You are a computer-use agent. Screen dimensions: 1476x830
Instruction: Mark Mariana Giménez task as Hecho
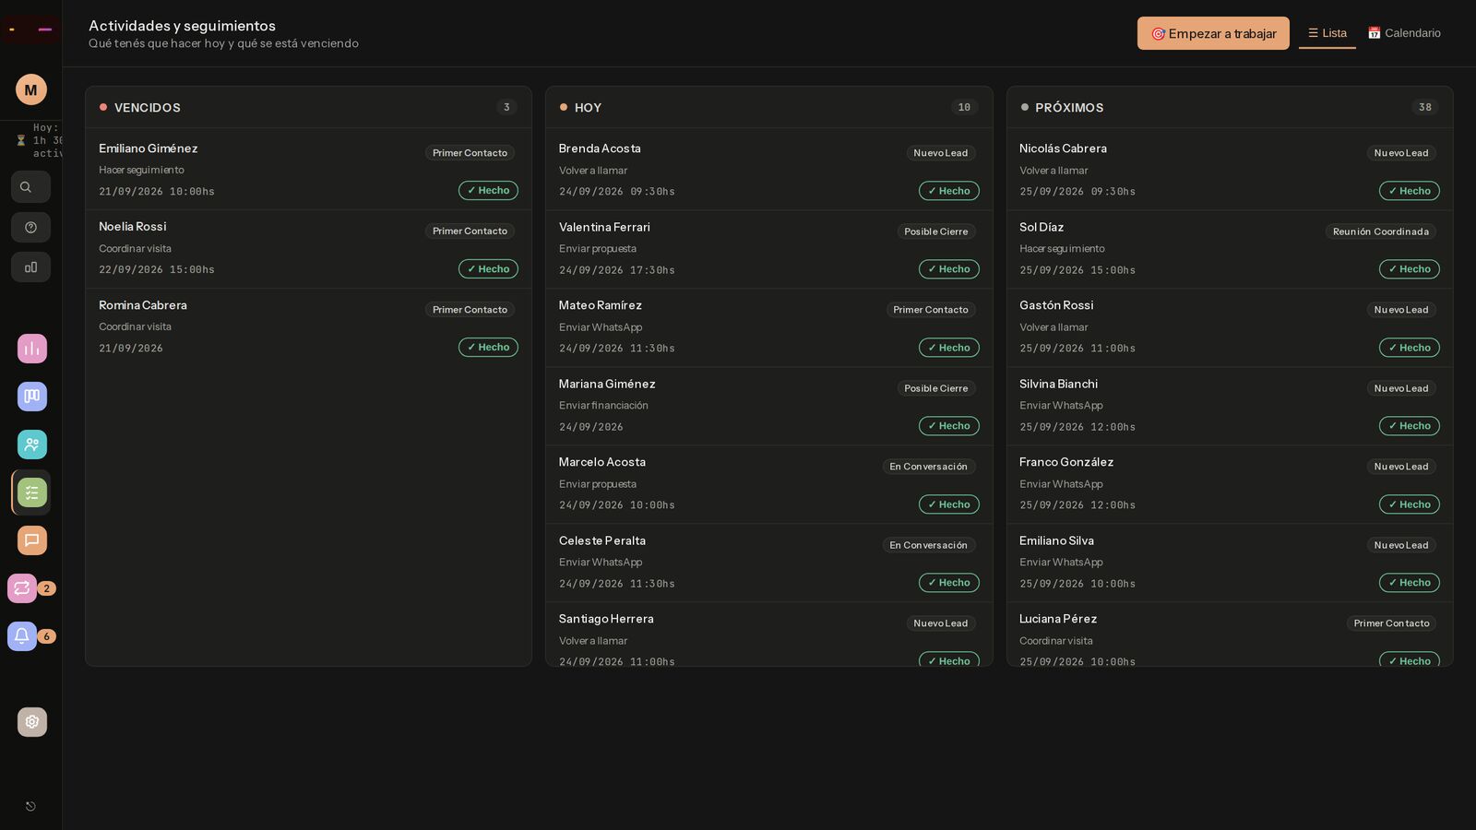click(948, 426)
